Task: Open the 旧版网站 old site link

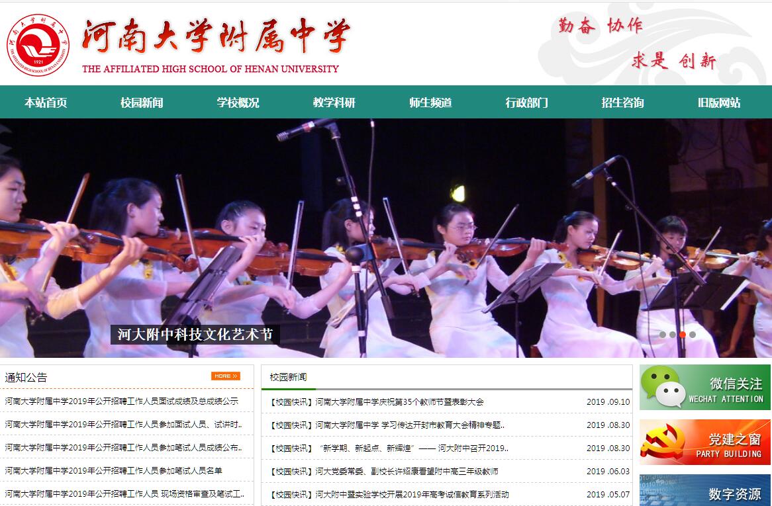Action: point(719,103)
